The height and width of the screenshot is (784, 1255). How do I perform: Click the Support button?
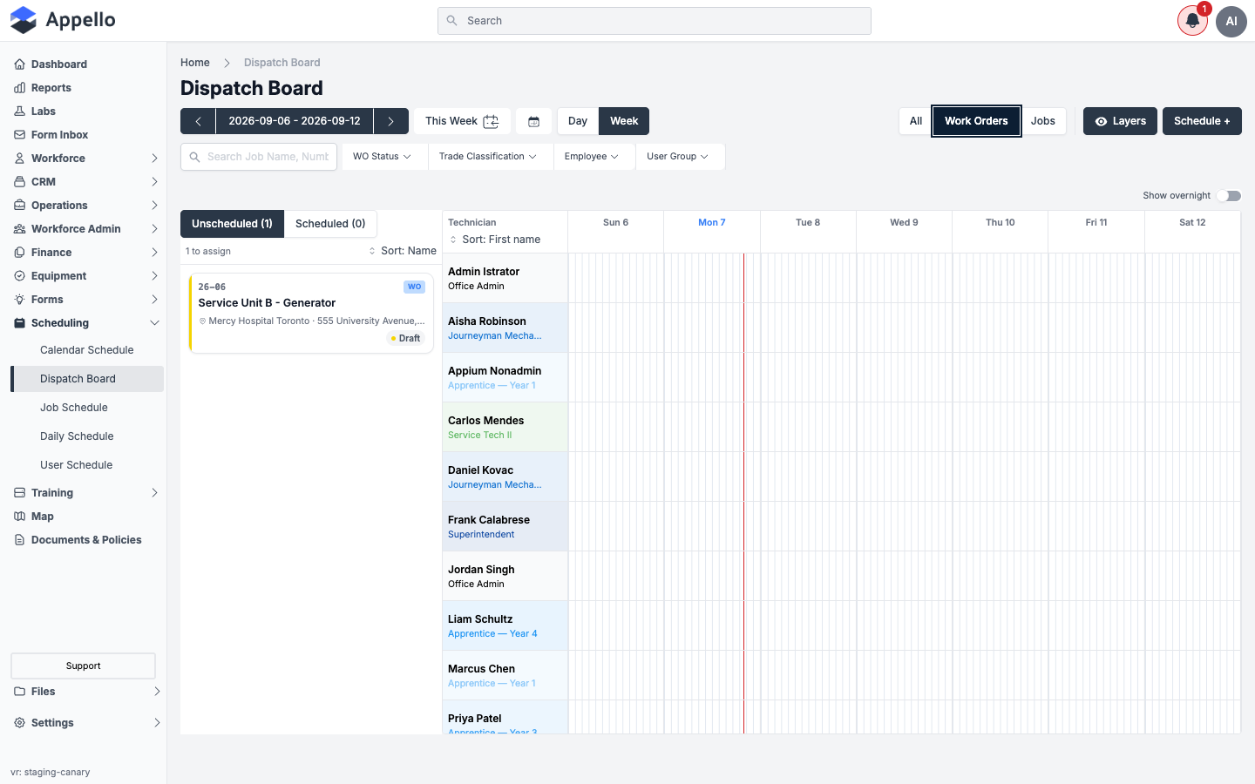pyautogui.click(x=83, y=666)
